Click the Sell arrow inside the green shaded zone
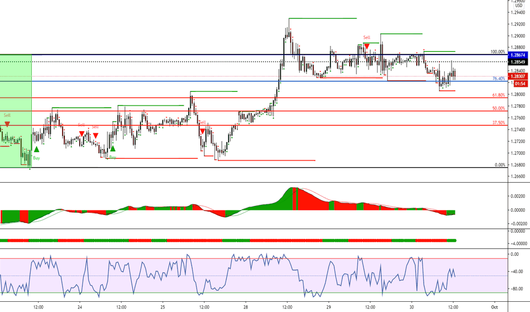Image resolution: width=530 pixels, height=312 pixels. (7, 124)
